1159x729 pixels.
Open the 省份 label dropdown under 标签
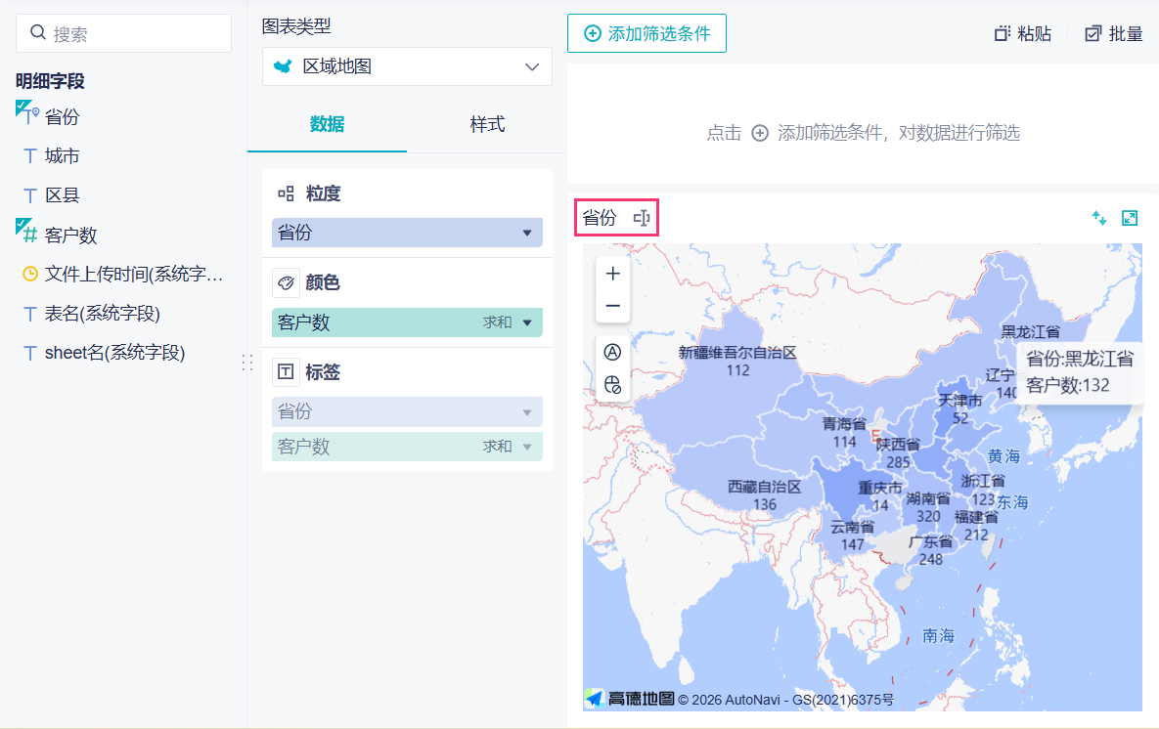click(407, 411)
